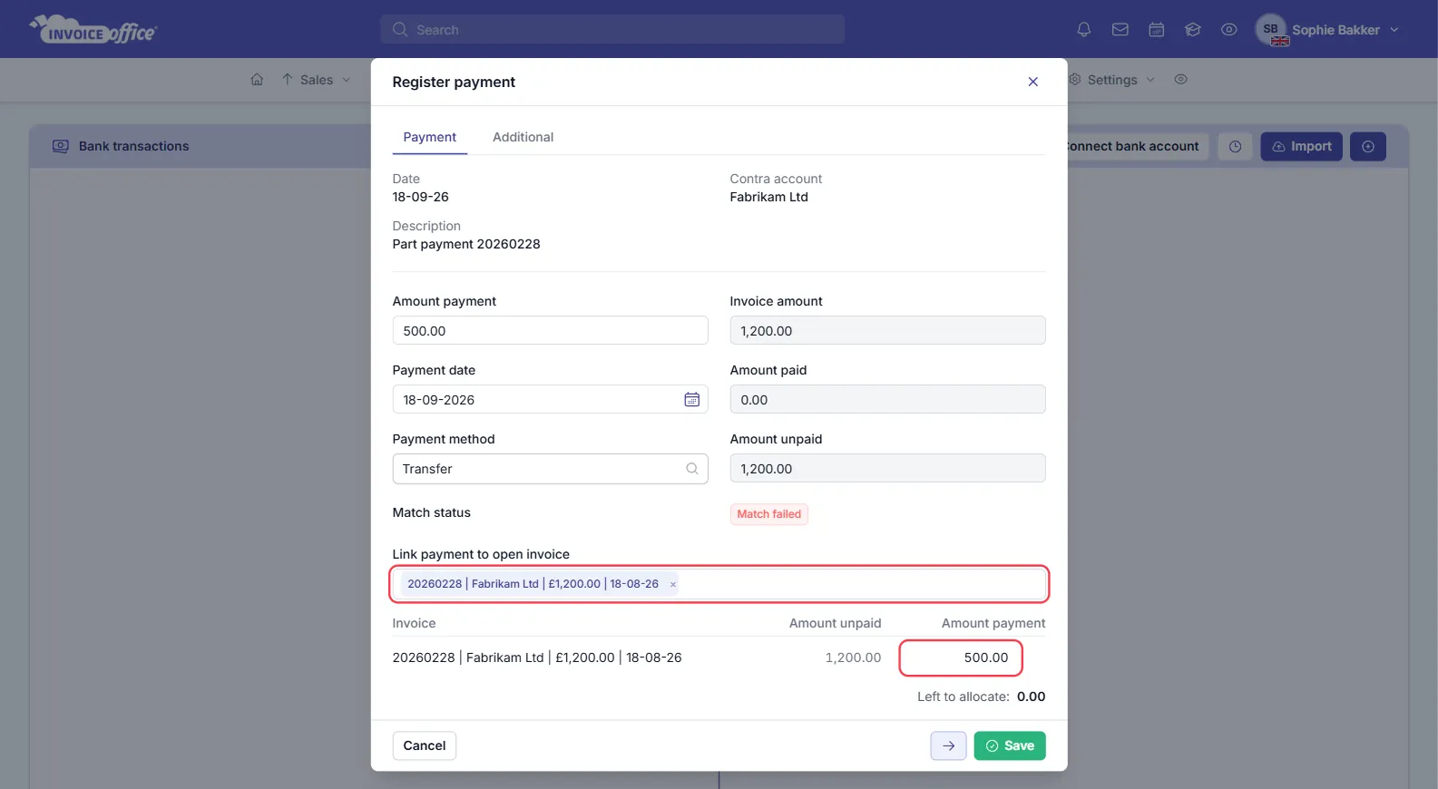Open the mail envelope icon
Image resolution: width=1438 pixels, height=789 pixels.
tap(1120, 30)
